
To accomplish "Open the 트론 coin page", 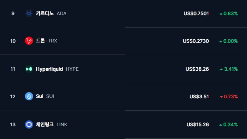I will (x=40, y=41).
